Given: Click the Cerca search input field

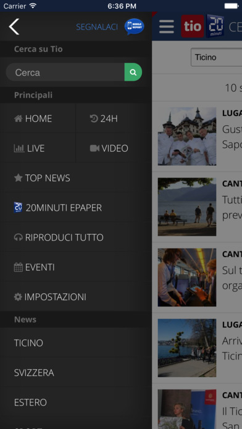Looking at the screenshot, I should pyautogui.click(x=65, y=72).
